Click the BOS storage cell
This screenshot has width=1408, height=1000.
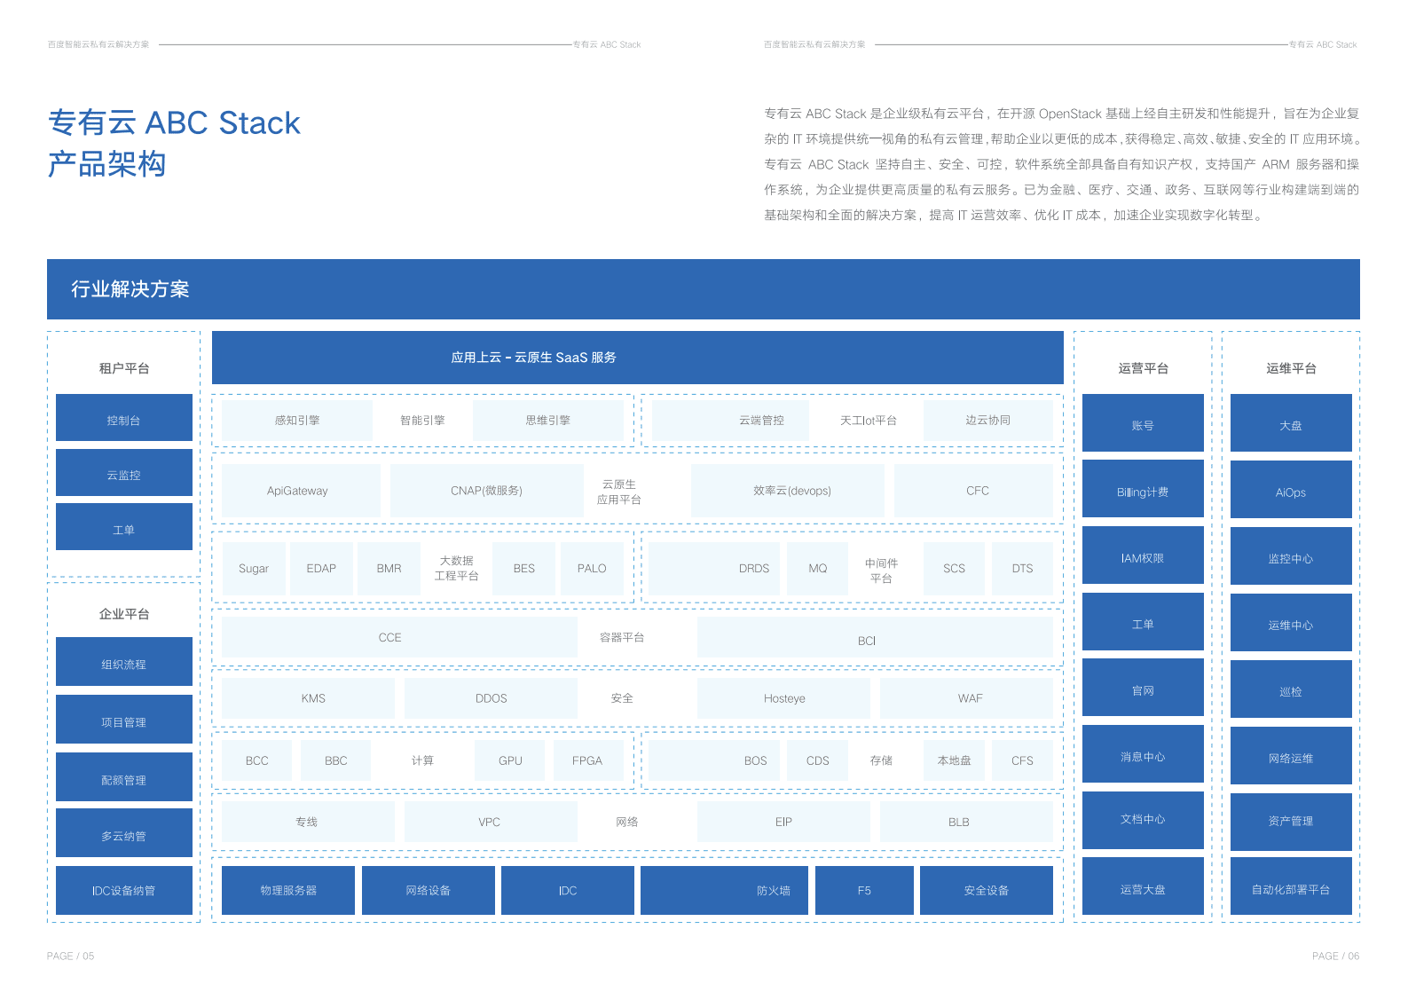(x=714, y=760)
